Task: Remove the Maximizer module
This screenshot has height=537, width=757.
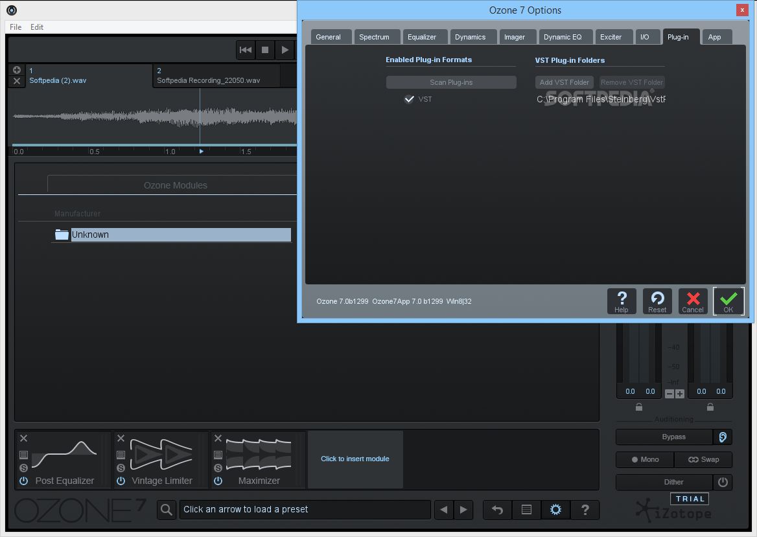Action: click(218, 438)
